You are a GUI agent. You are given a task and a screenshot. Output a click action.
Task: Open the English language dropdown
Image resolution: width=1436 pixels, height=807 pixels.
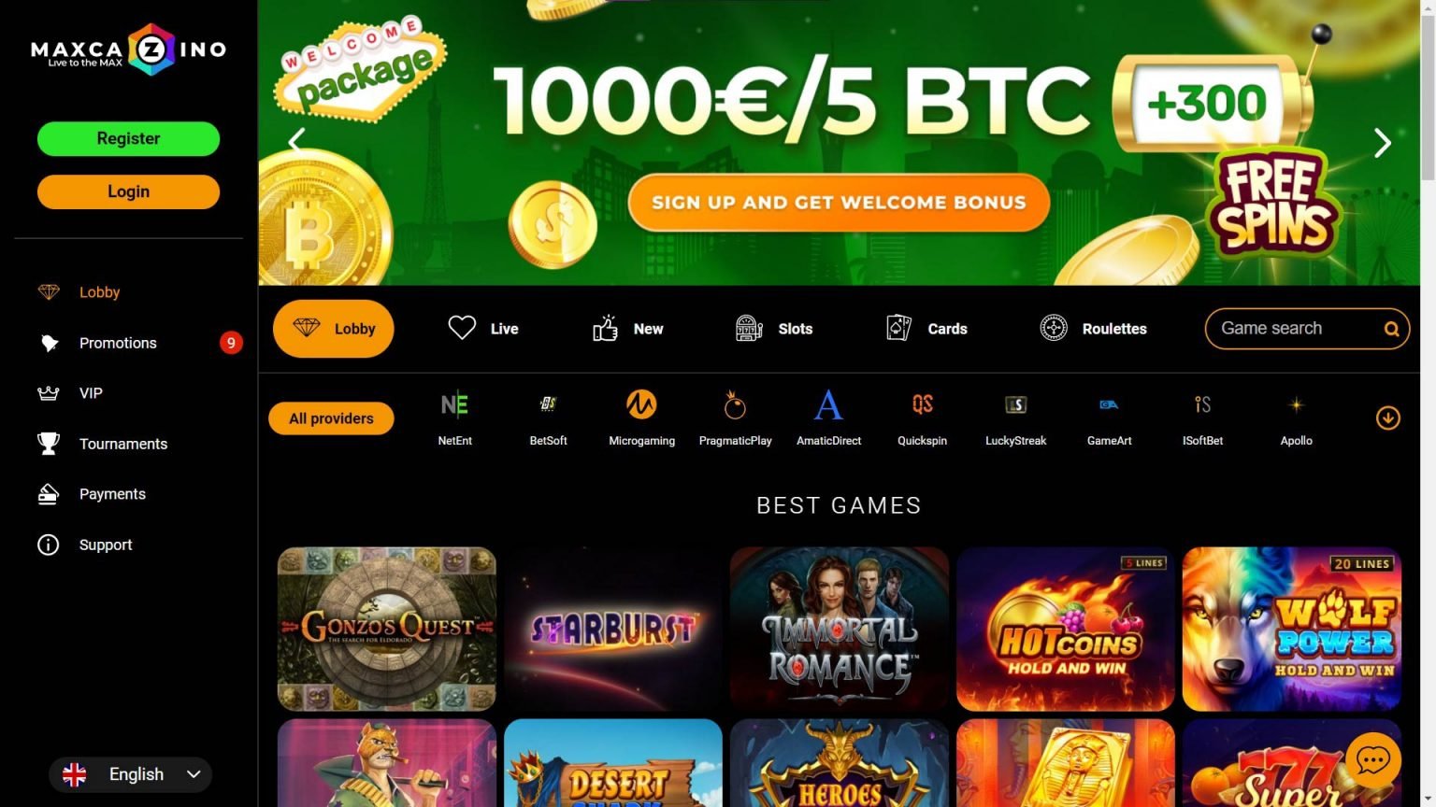pyautogui.click(x=131, y=774)
